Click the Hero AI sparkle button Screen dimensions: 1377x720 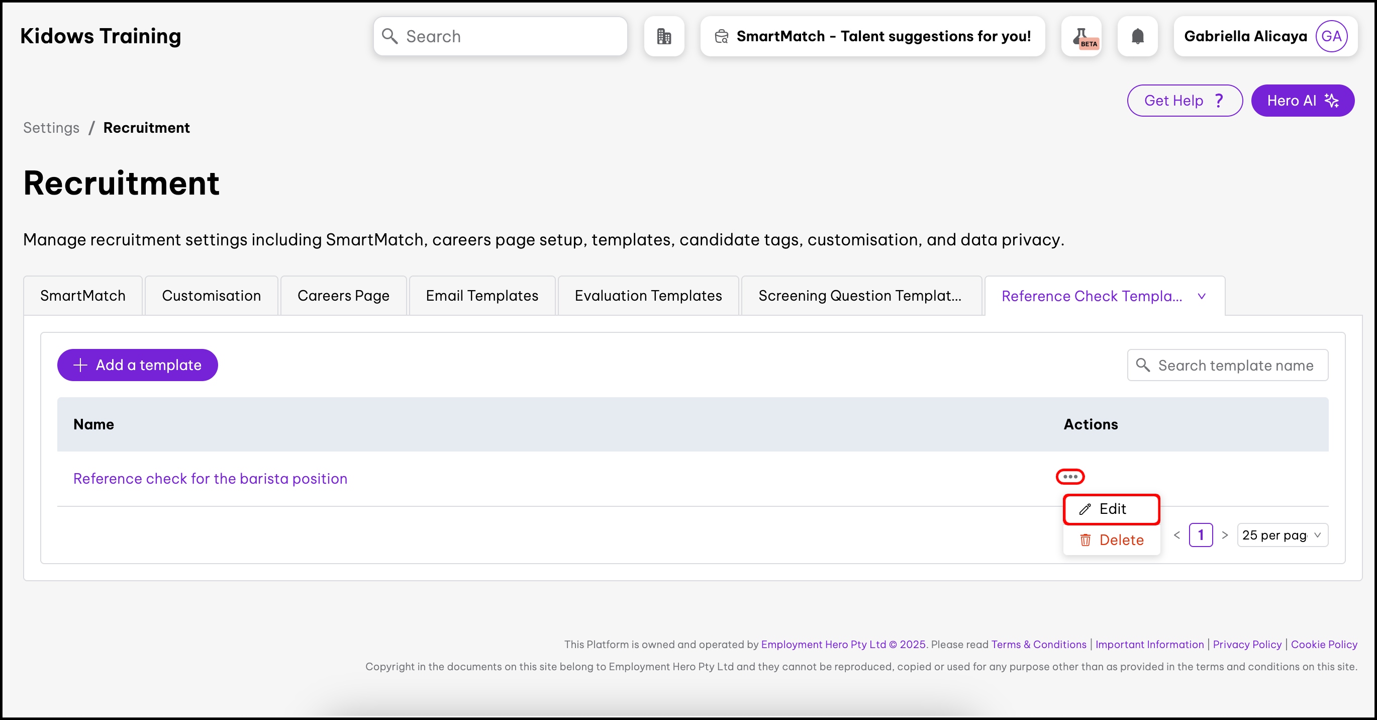(1302, 101)
